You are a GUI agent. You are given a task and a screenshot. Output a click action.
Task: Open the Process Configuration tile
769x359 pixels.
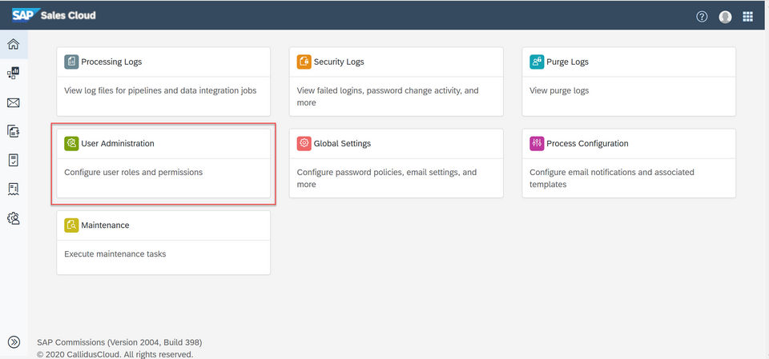[629, 164]
